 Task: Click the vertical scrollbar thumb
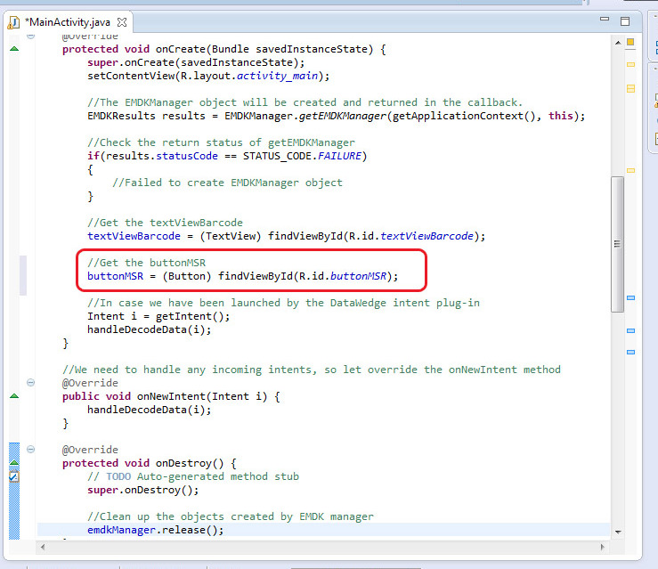pyautogui.click(x=617, y=240)
